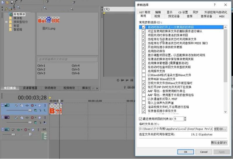Mute video track 2

click(x=40, y=118)
